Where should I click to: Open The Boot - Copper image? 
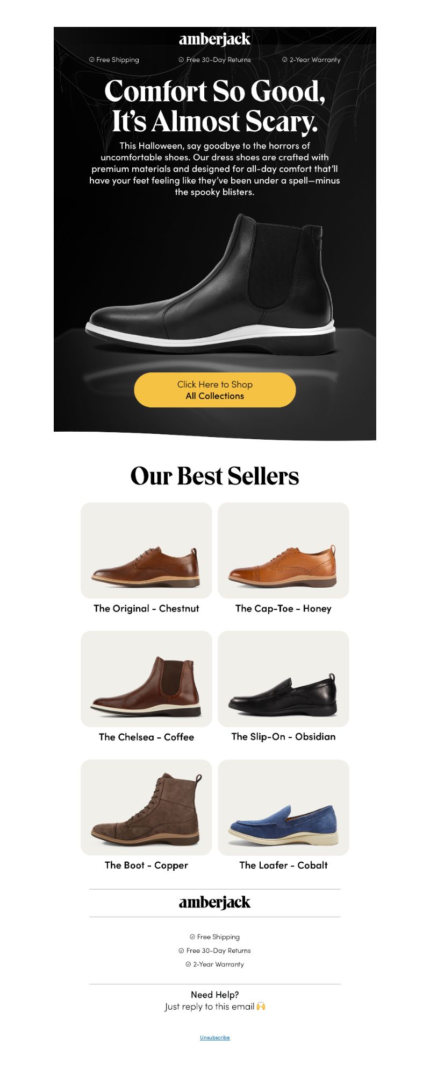click(146, 807)
